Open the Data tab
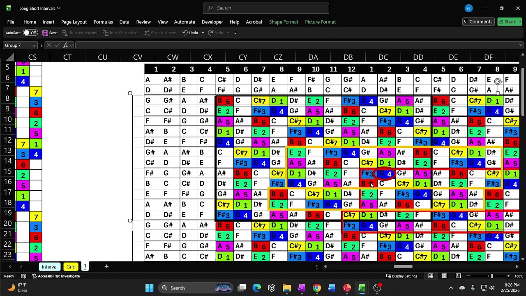Image resolution: width=526 pixels, height=296 pixels. point(124,22)
